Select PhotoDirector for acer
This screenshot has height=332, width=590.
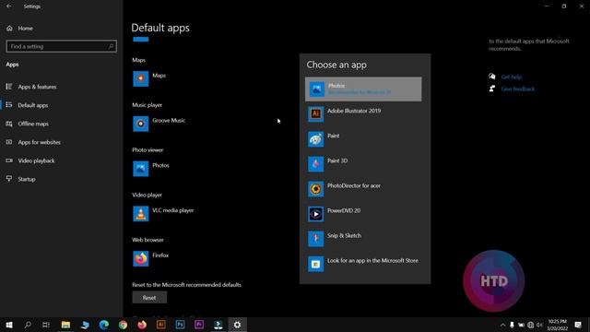tap(363, 188)
